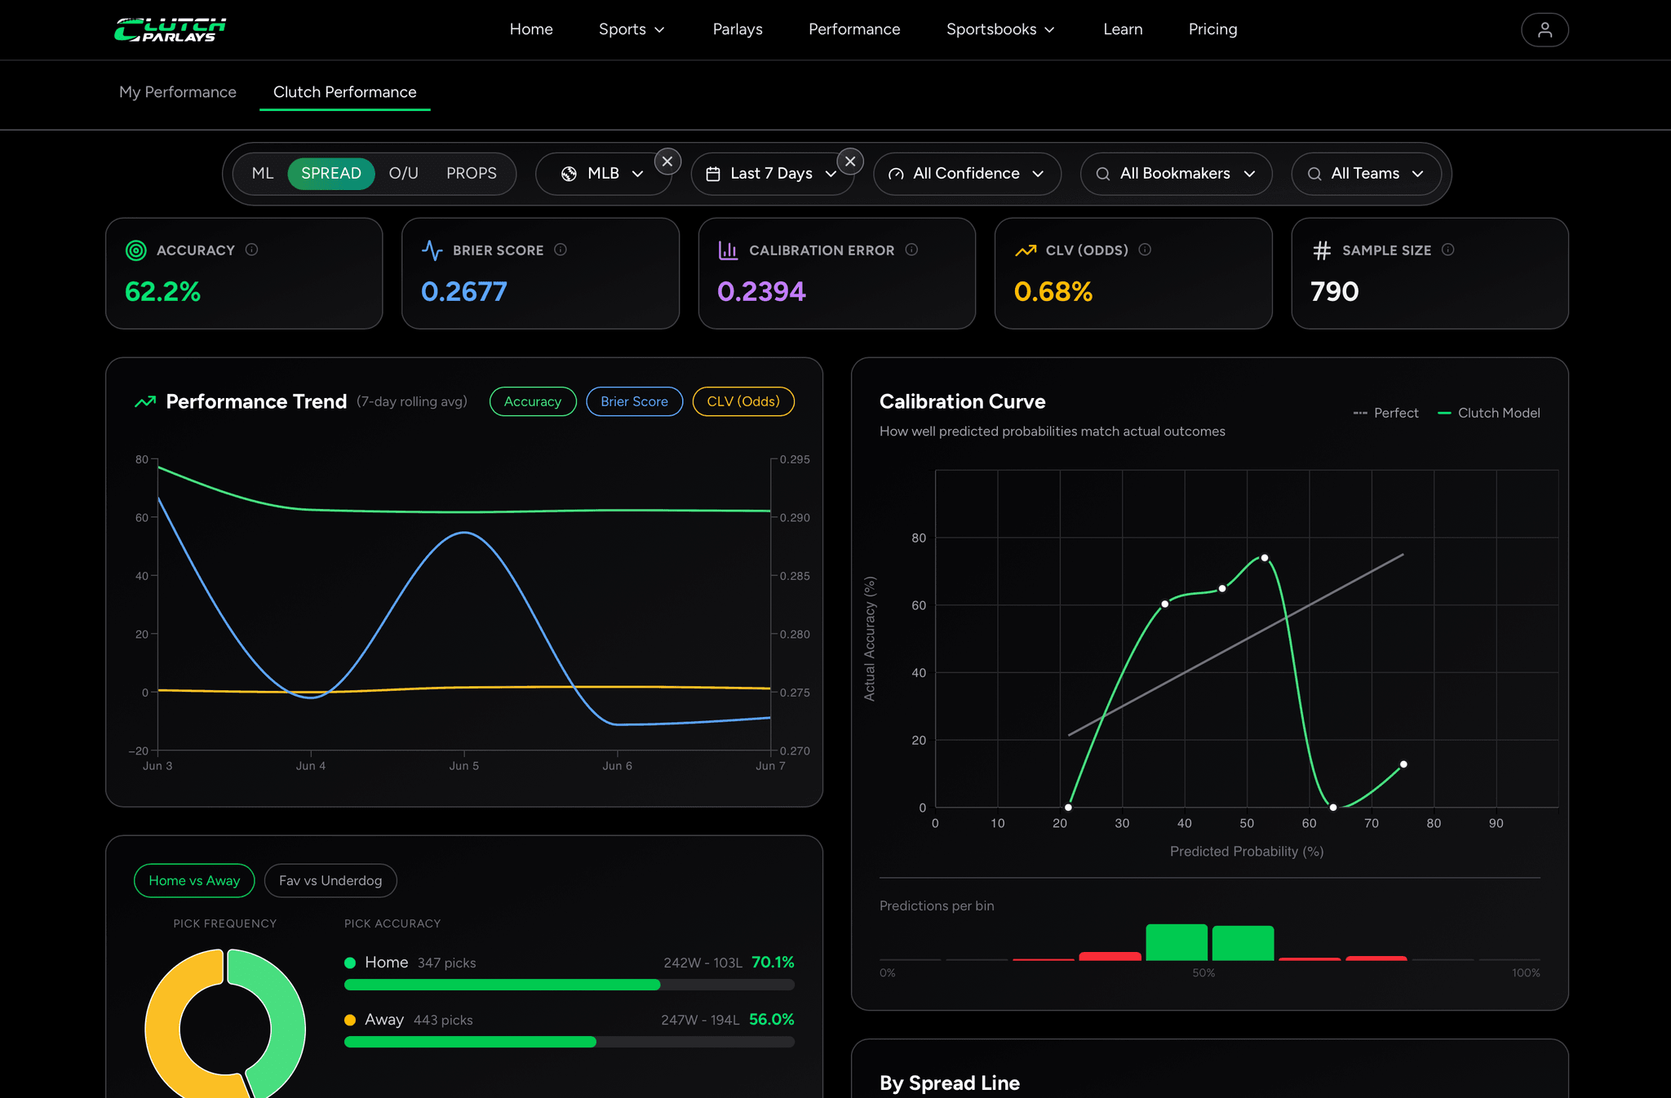Viewport: 1671px width, 1098px height.
Task: Click the purple bar chart Calibration icon
Action: [x=728, y=250]
